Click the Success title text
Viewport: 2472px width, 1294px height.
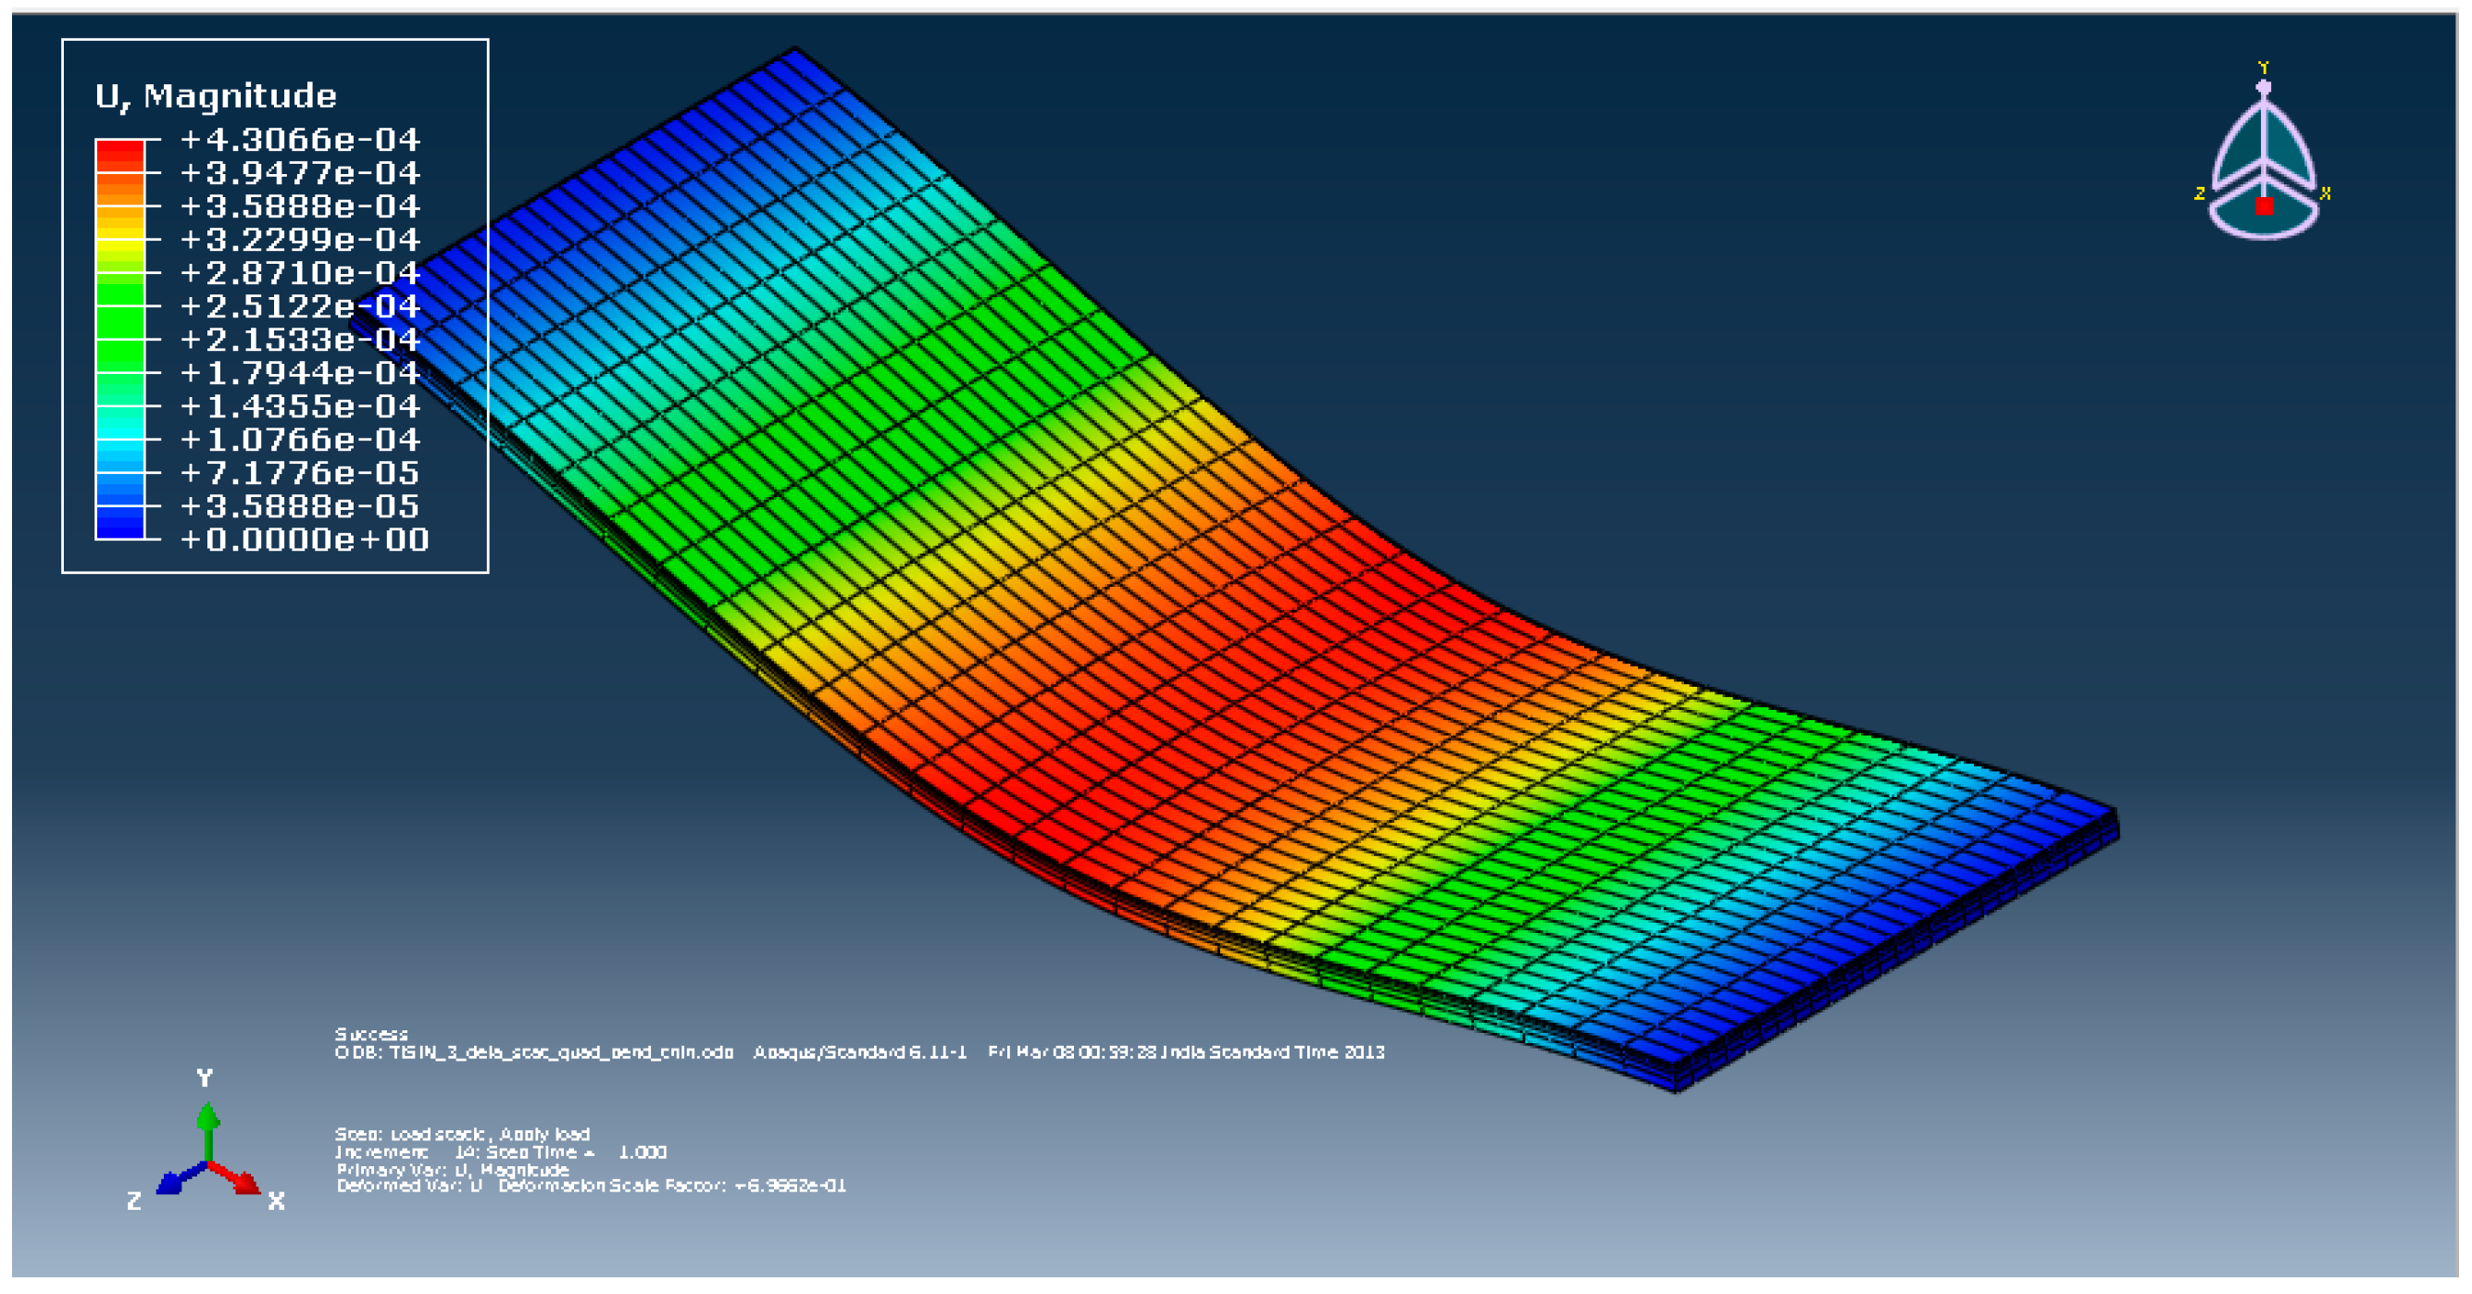[x=371, y=1034]
